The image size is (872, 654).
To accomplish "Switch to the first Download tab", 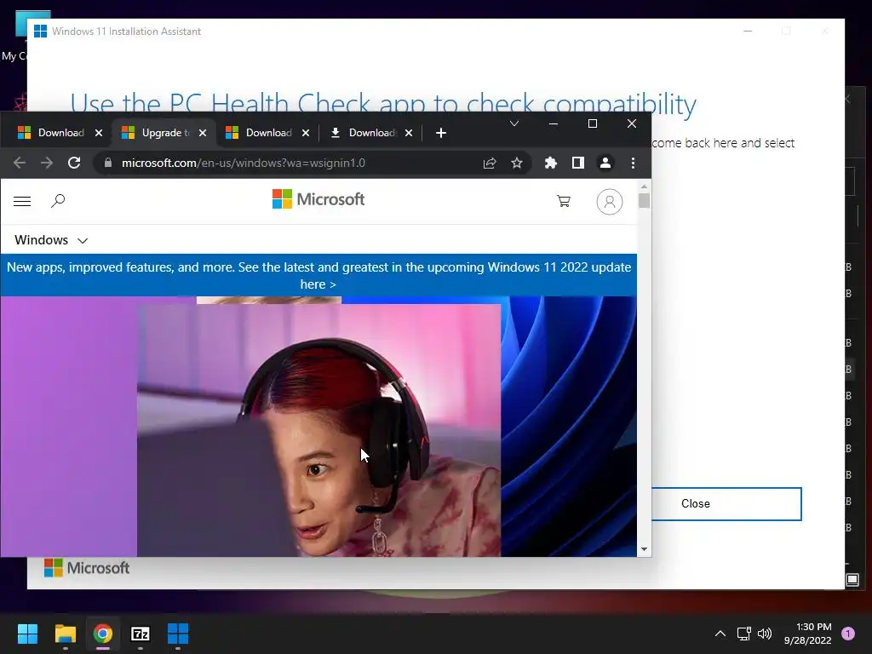I will [x=50, y=133].
